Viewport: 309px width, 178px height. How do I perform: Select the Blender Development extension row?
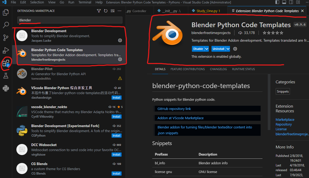(x=69, y=36)
